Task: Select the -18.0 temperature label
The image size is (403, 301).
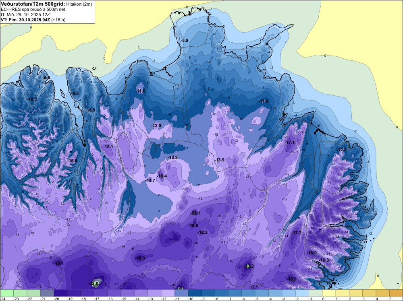Action: [312, 253]
